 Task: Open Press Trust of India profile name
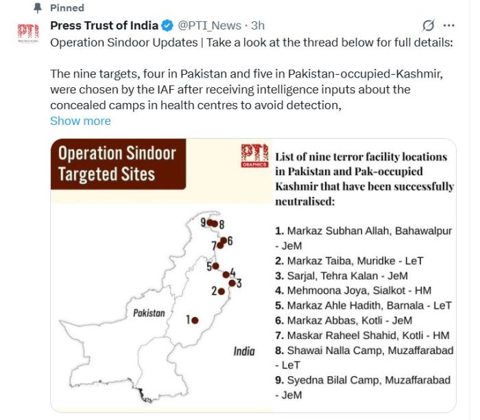[x=104, y=26]
